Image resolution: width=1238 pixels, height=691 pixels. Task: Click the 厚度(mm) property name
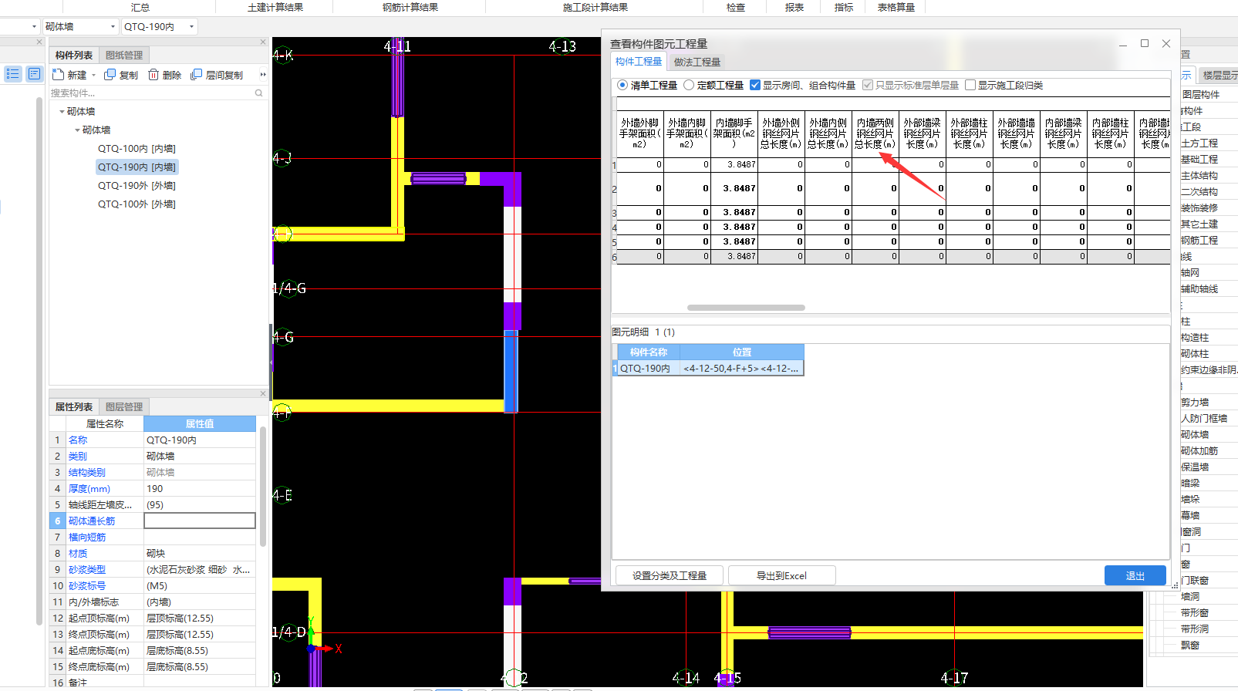click(89, 489)
